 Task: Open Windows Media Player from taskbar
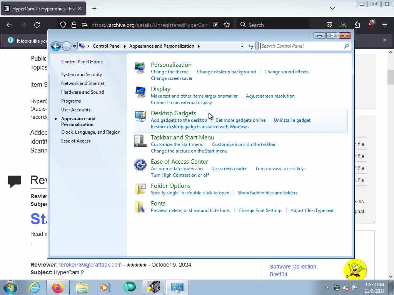pyautogui.click(x=105, y=287)
